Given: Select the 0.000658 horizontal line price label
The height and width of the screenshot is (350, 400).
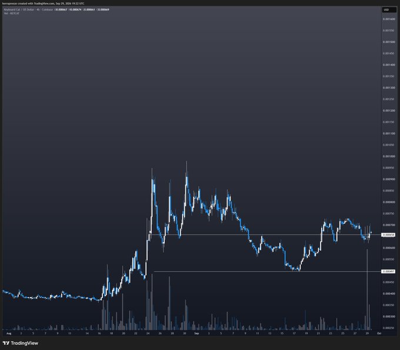Looking at the screenshot, I should click(x=388, y=235).
